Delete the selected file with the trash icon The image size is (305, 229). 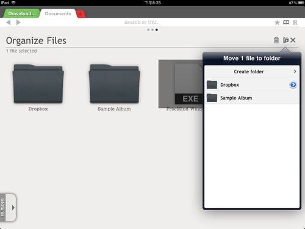click(x=276, y=40)
